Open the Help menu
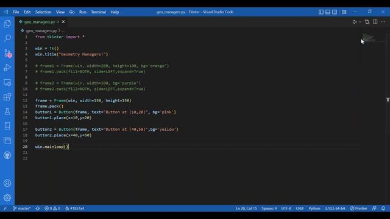The width and height of the screenshot is (390, 219). pos(115,12)
